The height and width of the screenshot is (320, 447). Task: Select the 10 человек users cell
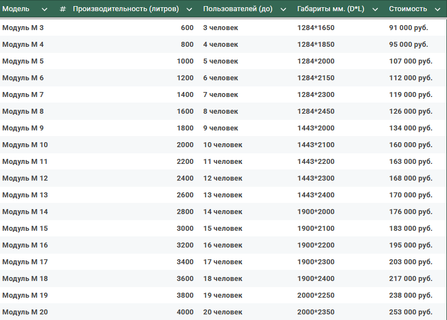[223, 145]
